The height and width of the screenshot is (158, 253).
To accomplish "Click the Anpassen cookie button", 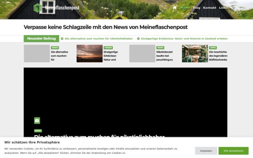I will (x=206, y=151).
